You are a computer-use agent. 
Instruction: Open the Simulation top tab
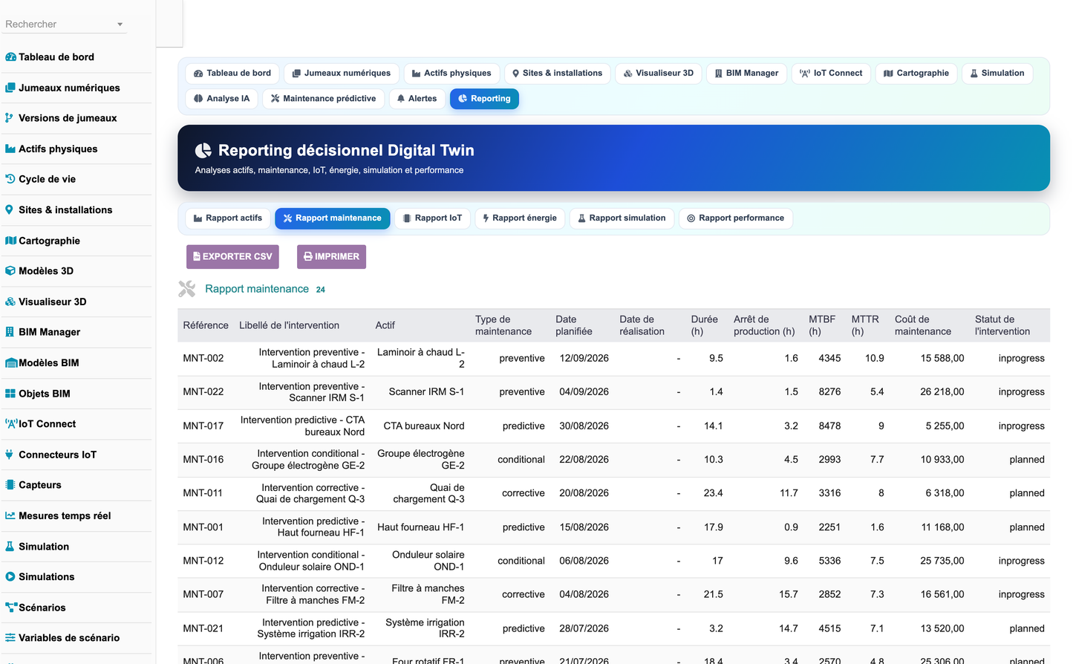(x=997, y=74)
